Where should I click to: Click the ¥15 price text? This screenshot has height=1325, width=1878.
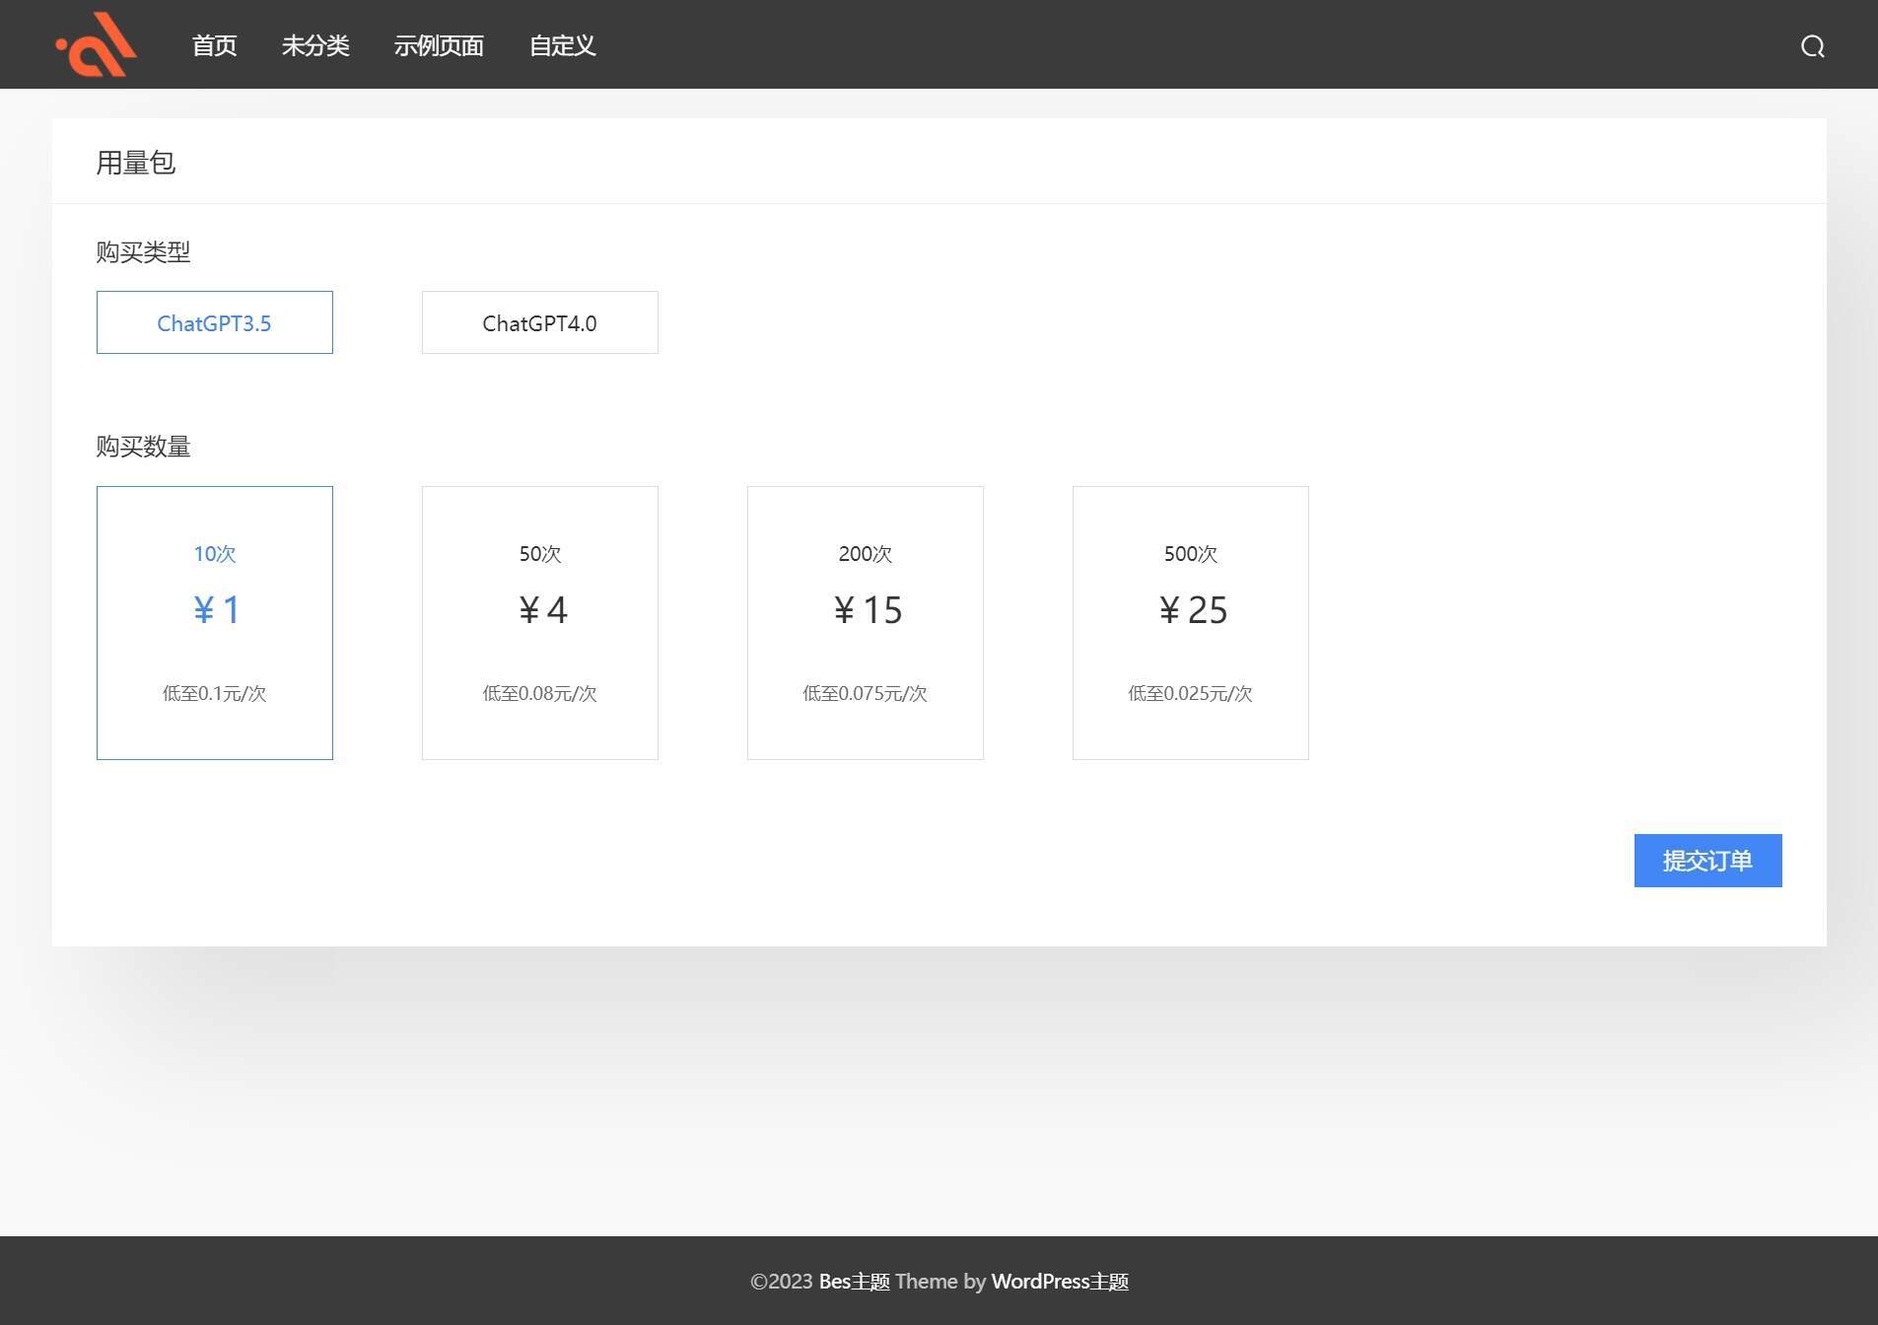pyautogui.click(x=868, y=610)
